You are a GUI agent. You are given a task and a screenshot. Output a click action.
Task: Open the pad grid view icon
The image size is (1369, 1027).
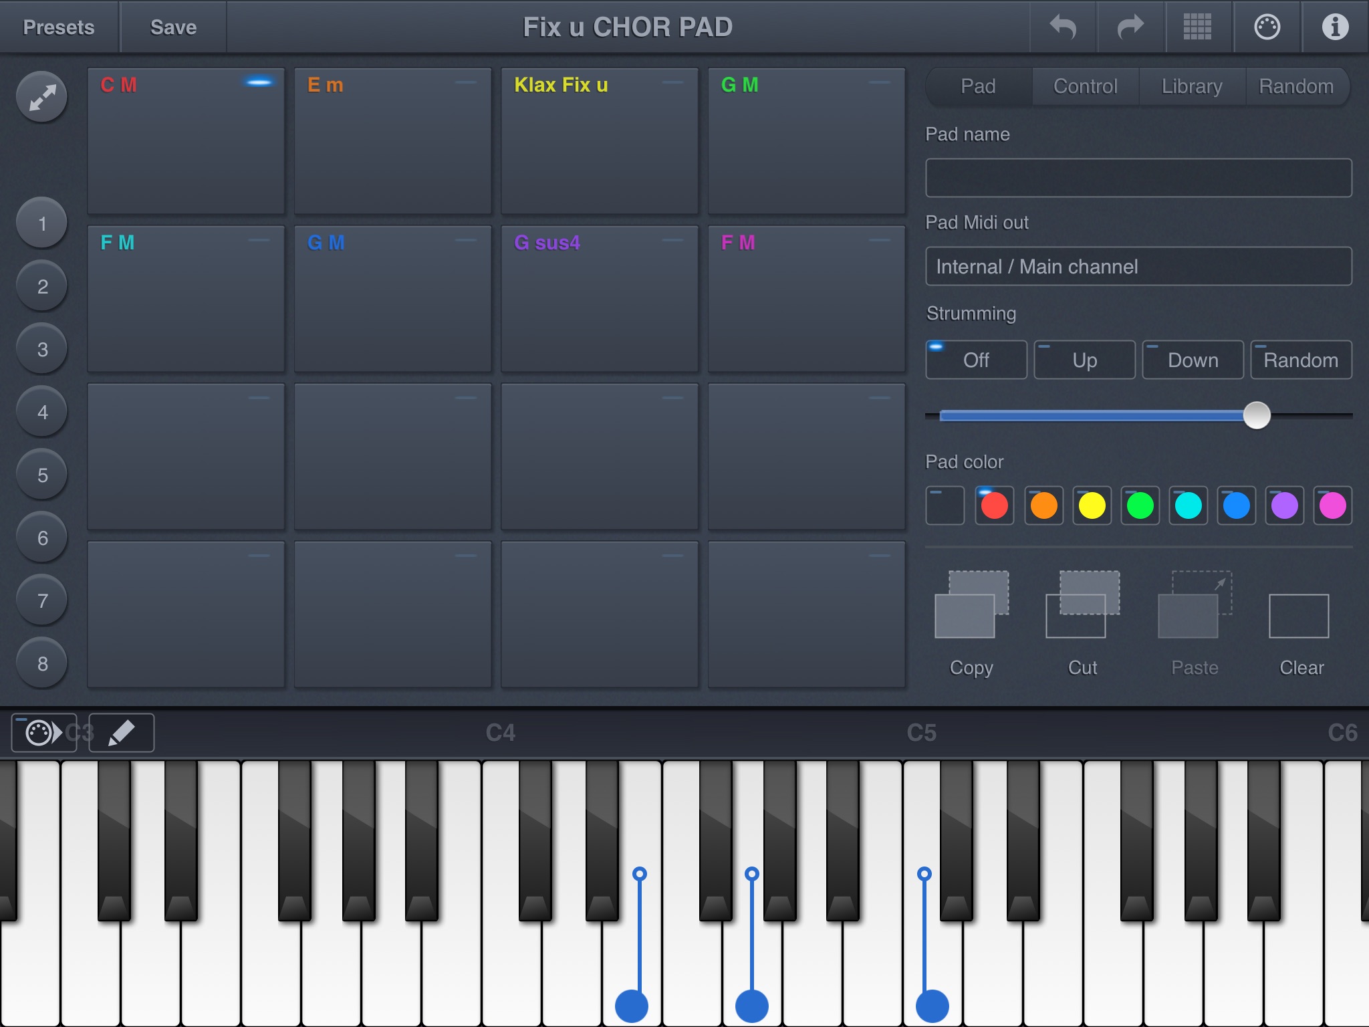click(x=1197, y=27)
